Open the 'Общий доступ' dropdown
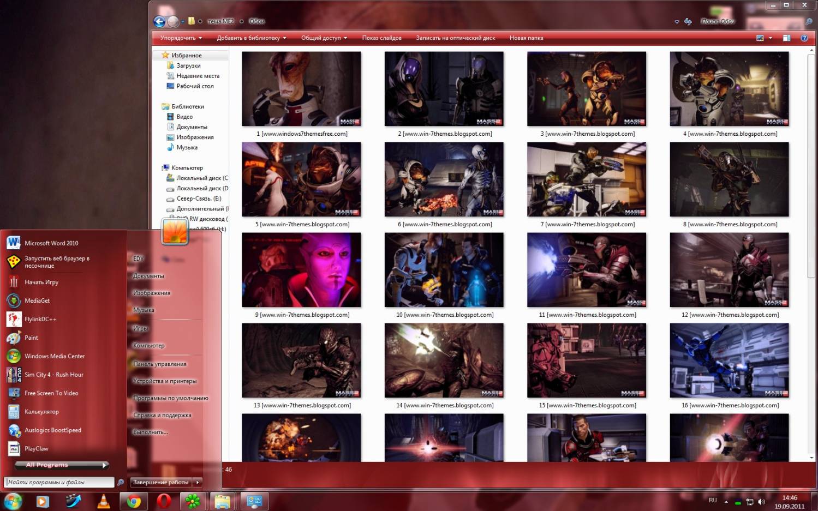 324,38
